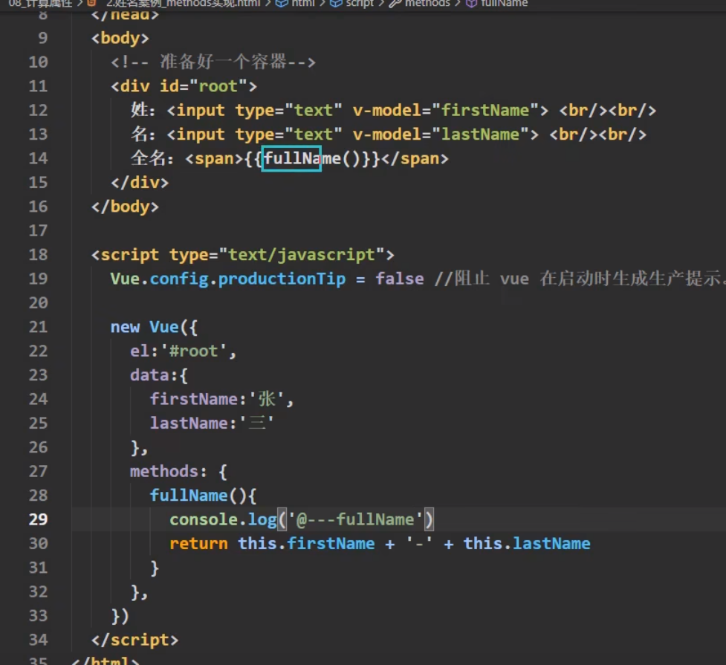726x665 pixels.
Task: Click v-model="lastName" value on line 13
Action: click(x=480, y=134)
